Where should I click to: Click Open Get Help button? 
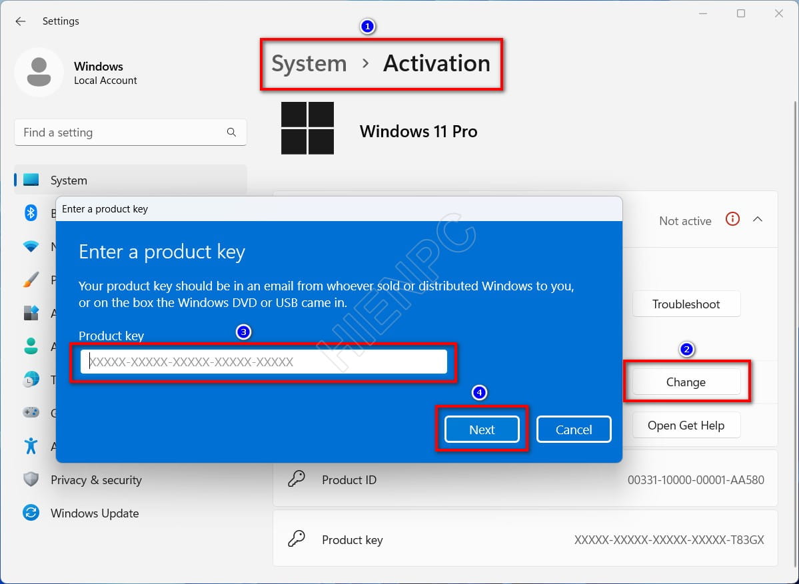pos(686,425)
